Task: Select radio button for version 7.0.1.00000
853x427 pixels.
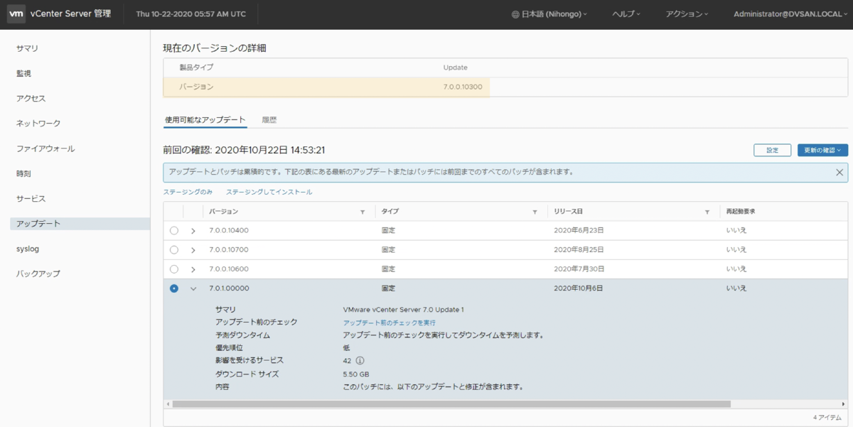Action: 174,288
